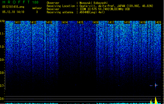Click the short horizontal echo before 1420
The image size is (164, 104).
(x=151, y=86)
